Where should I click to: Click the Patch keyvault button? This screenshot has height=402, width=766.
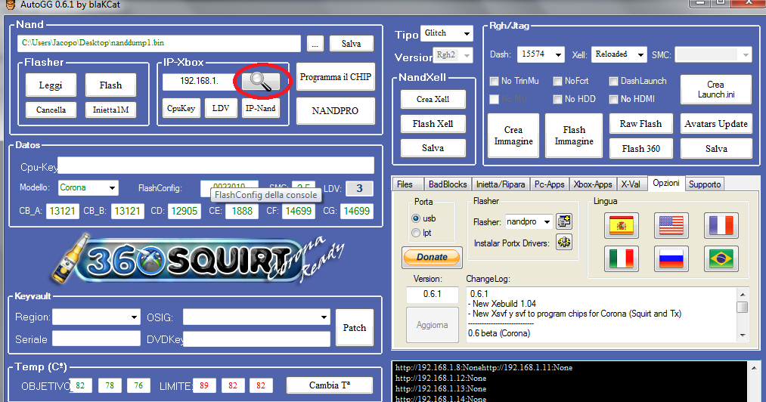(x=354, y=328)
